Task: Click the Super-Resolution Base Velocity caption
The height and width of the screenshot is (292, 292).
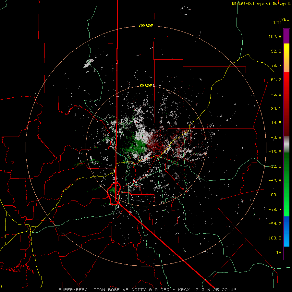Action: click(x=147, y=290)
